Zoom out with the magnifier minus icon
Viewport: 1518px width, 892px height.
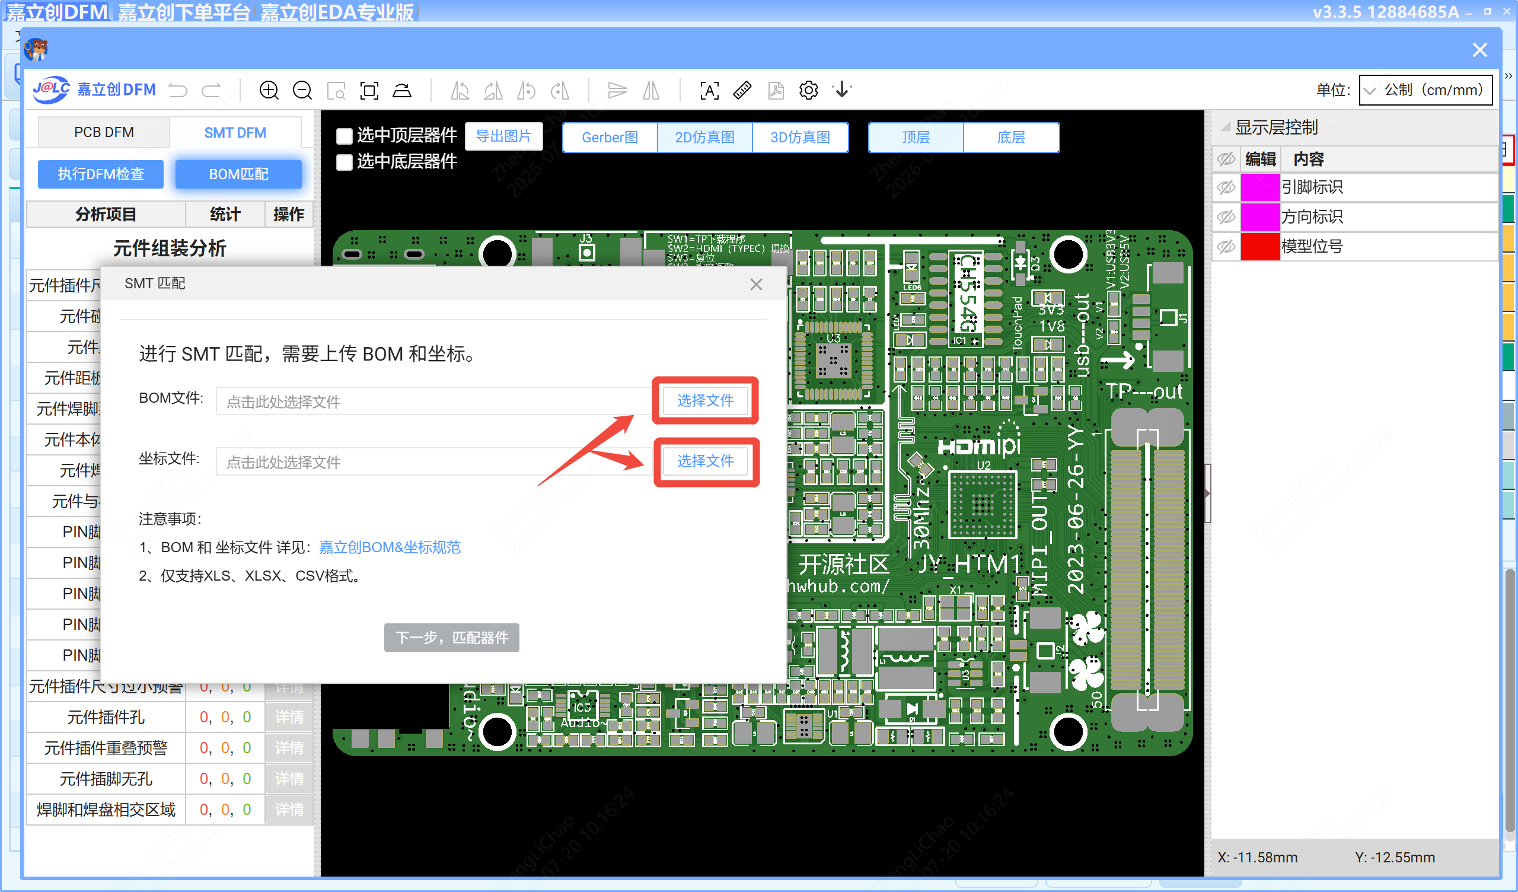point(302,90)
